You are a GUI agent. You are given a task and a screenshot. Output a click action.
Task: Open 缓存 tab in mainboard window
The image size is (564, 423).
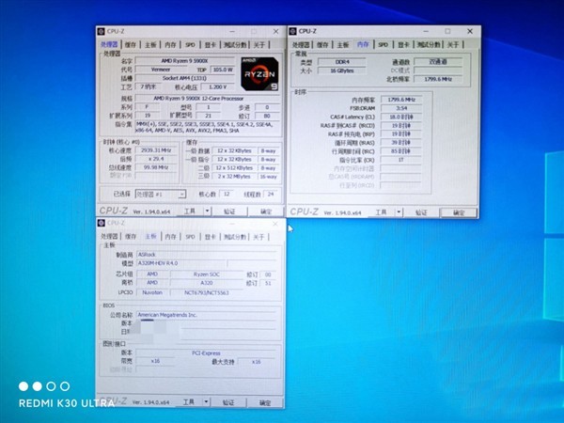click(x=131, y=236)
